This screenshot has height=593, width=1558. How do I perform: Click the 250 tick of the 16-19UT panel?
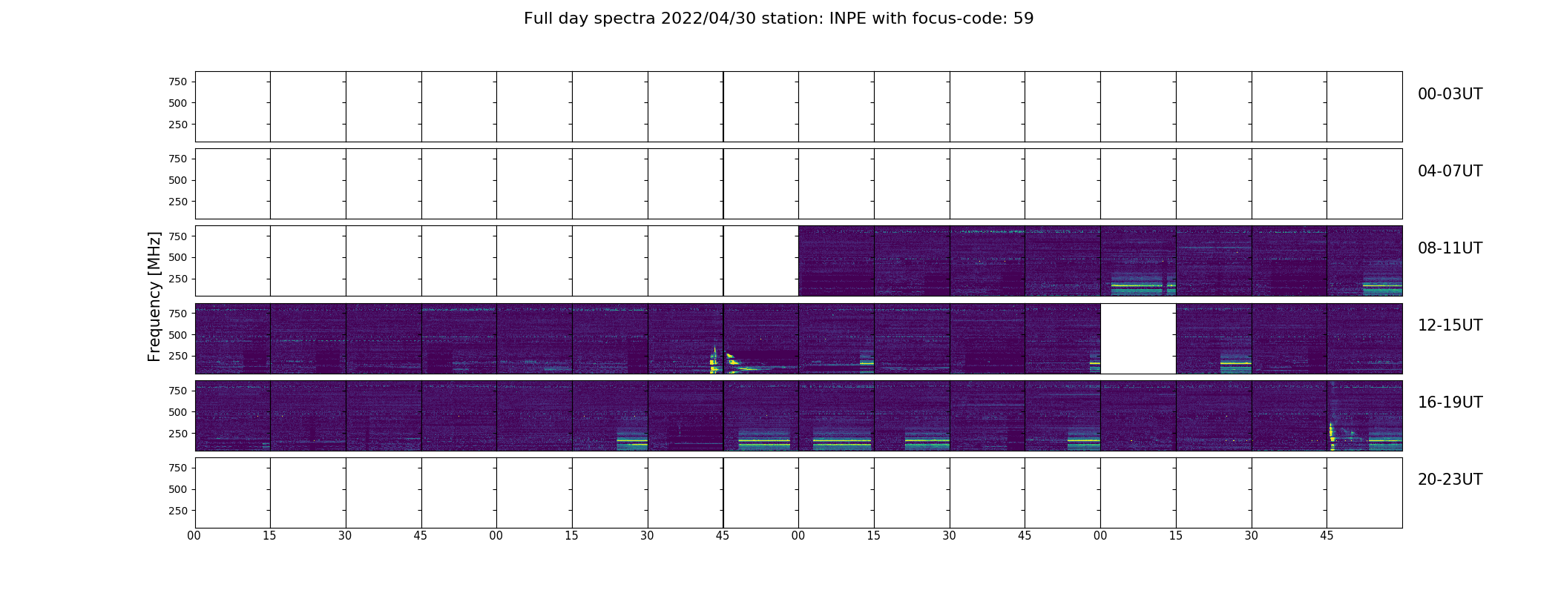click(x=178, y=434)
